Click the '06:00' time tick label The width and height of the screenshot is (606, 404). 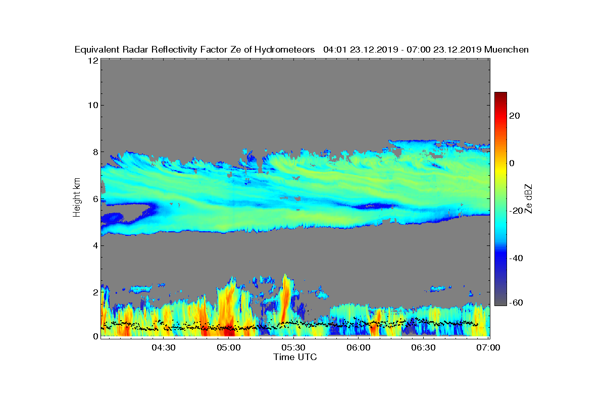click(x=359, y=347)
